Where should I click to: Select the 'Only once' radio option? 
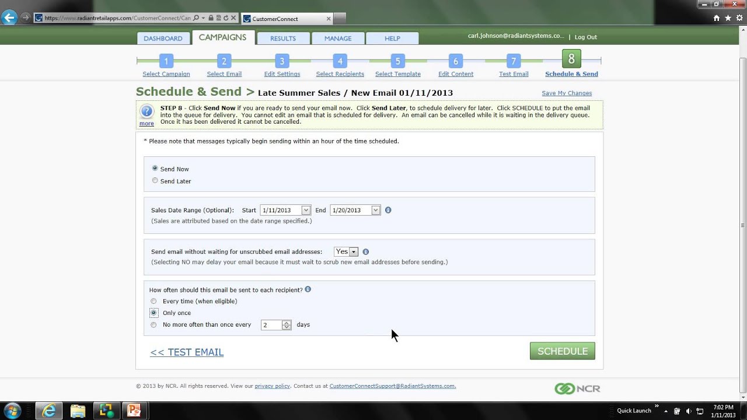pyautogui.click(x=153, y=313)
